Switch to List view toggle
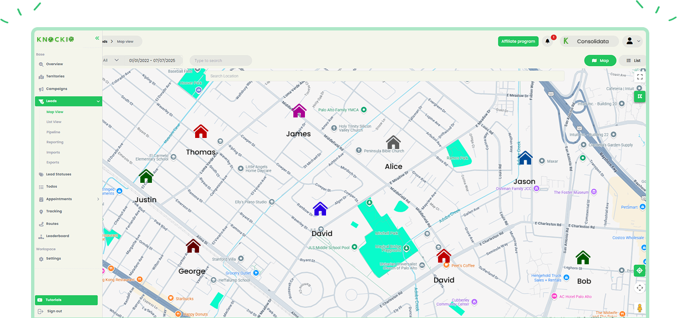 [x=633, y=60]
